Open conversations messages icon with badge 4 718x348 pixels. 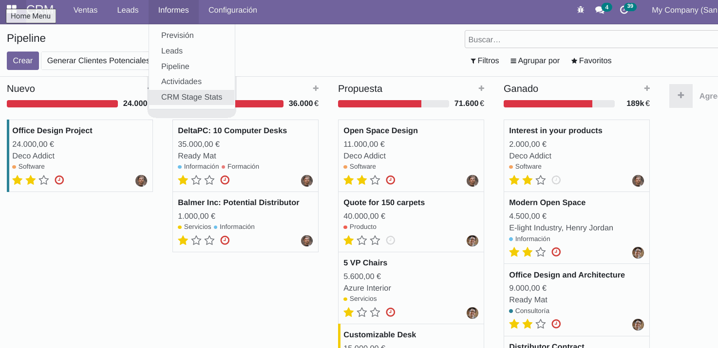click(600, 10)
